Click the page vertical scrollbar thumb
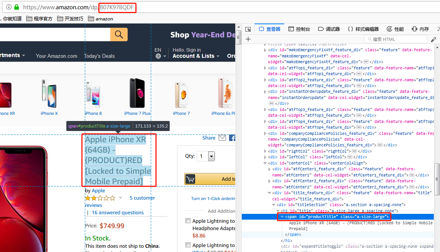This screenshot has width=440, height=252. click(x=239, y=37)
